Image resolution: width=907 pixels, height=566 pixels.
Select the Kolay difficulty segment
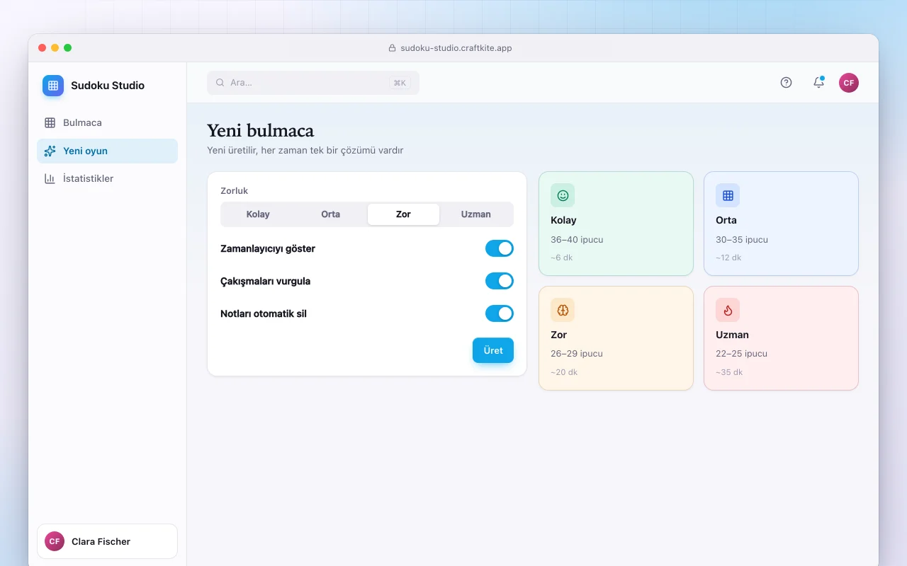tap(258, 214)
